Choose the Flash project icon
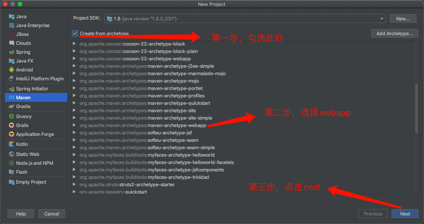This screenshot has height=224, width=424. click(x=12, y=172)
